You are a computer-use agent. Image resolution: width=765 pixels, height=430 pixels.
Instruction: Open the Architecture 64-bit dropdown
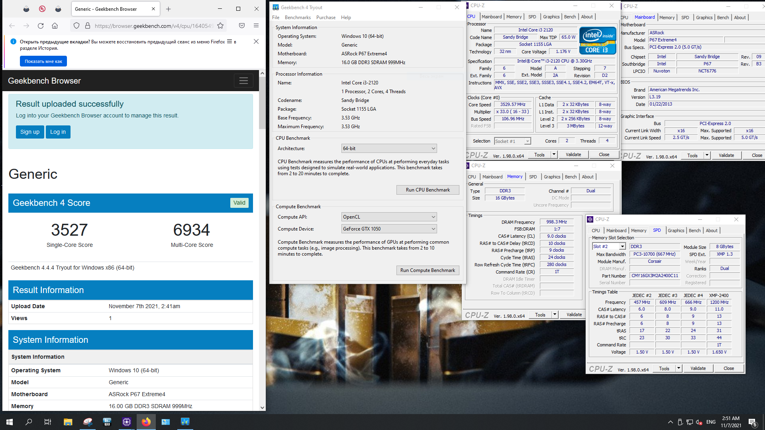point(389,149)
